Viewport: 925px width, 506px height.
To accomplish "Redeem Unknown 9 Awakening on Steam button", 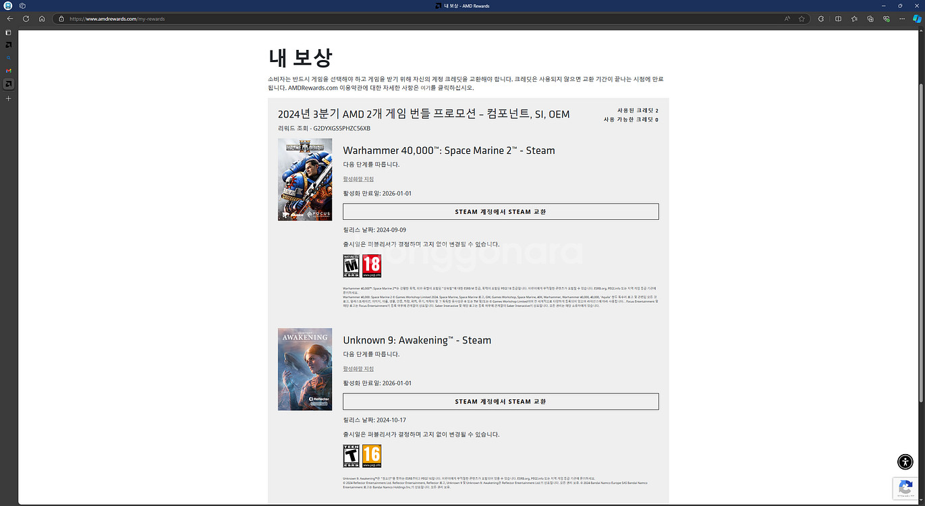I will 501,401.
